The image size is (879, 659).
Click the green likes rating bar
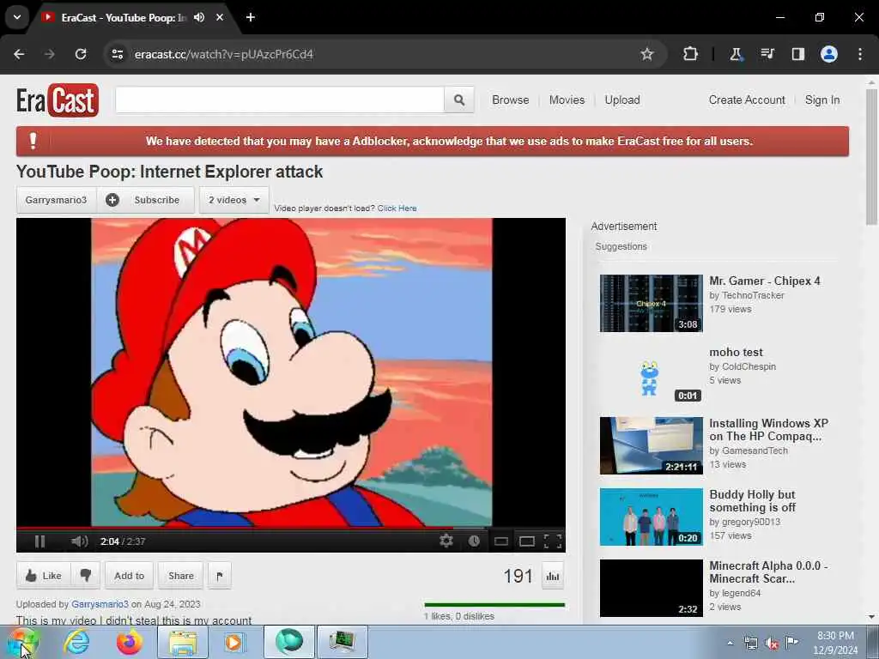click(x=494, y=605)
